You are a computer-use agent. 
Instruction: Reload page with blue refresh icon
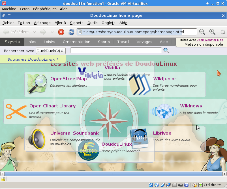pos(71,32)
